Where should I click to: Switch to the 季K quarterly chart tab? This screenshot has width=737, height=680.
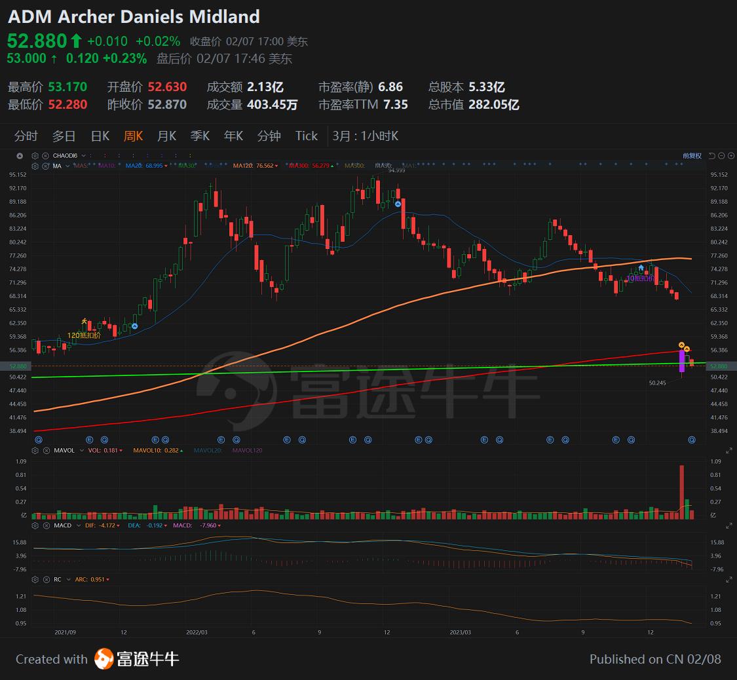200,136
